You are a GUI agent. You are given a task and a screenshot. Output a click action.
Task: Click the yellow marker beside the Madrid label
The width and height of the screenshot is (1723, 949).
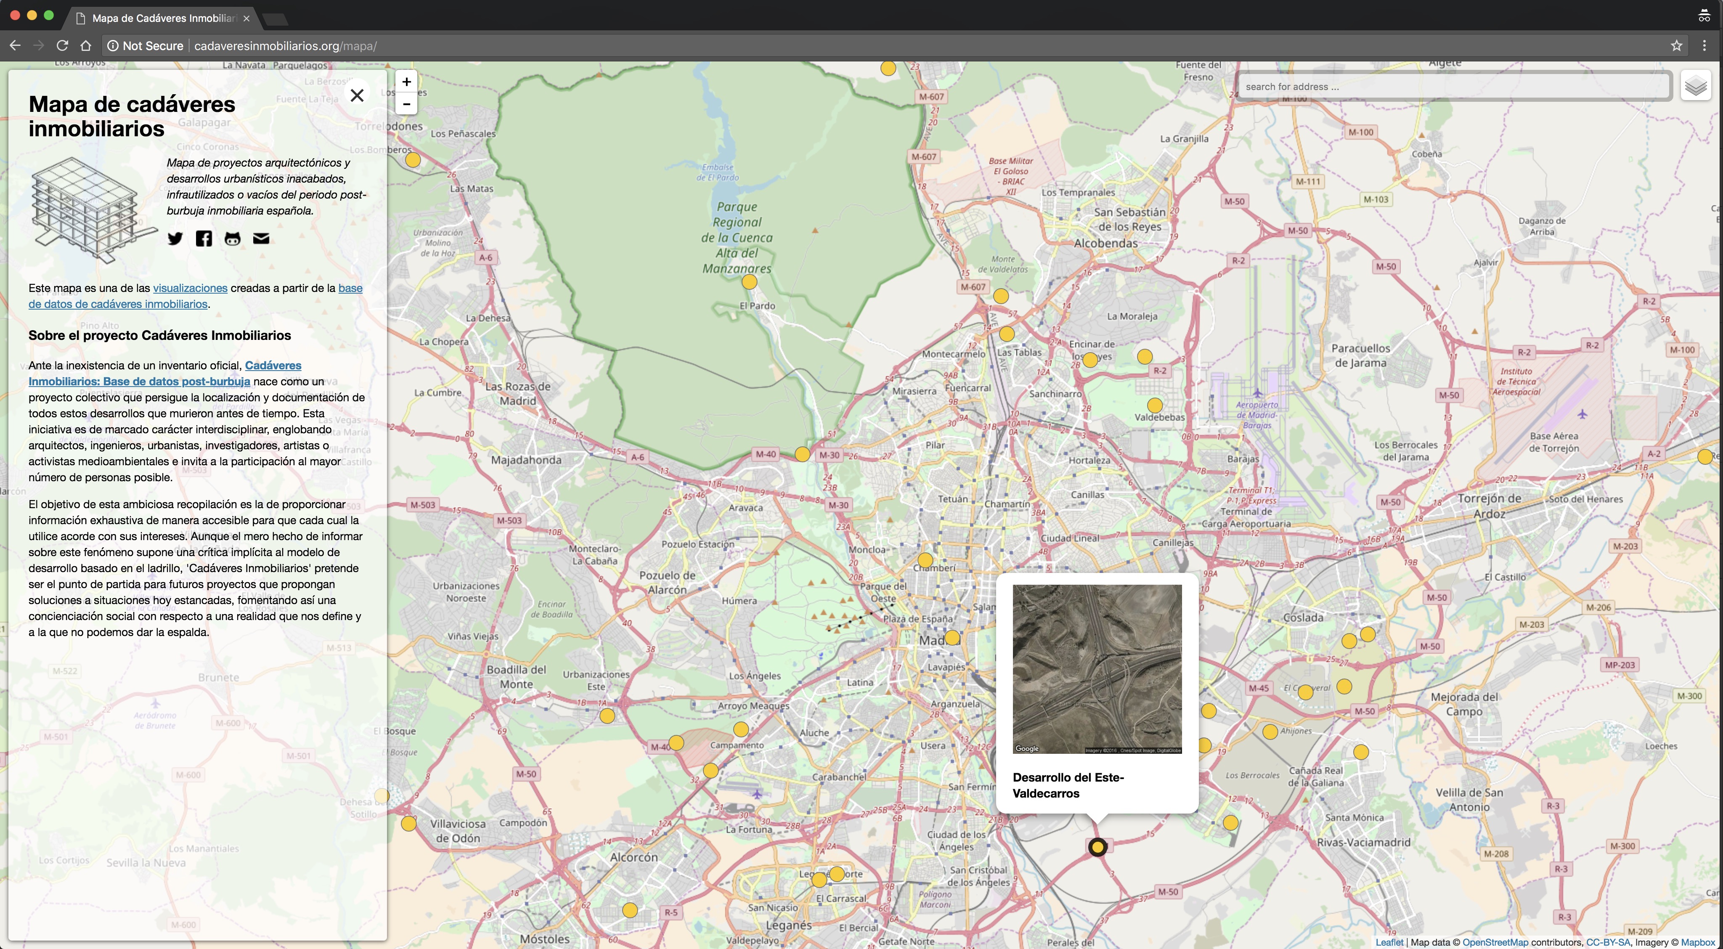(x=952, y=637)
